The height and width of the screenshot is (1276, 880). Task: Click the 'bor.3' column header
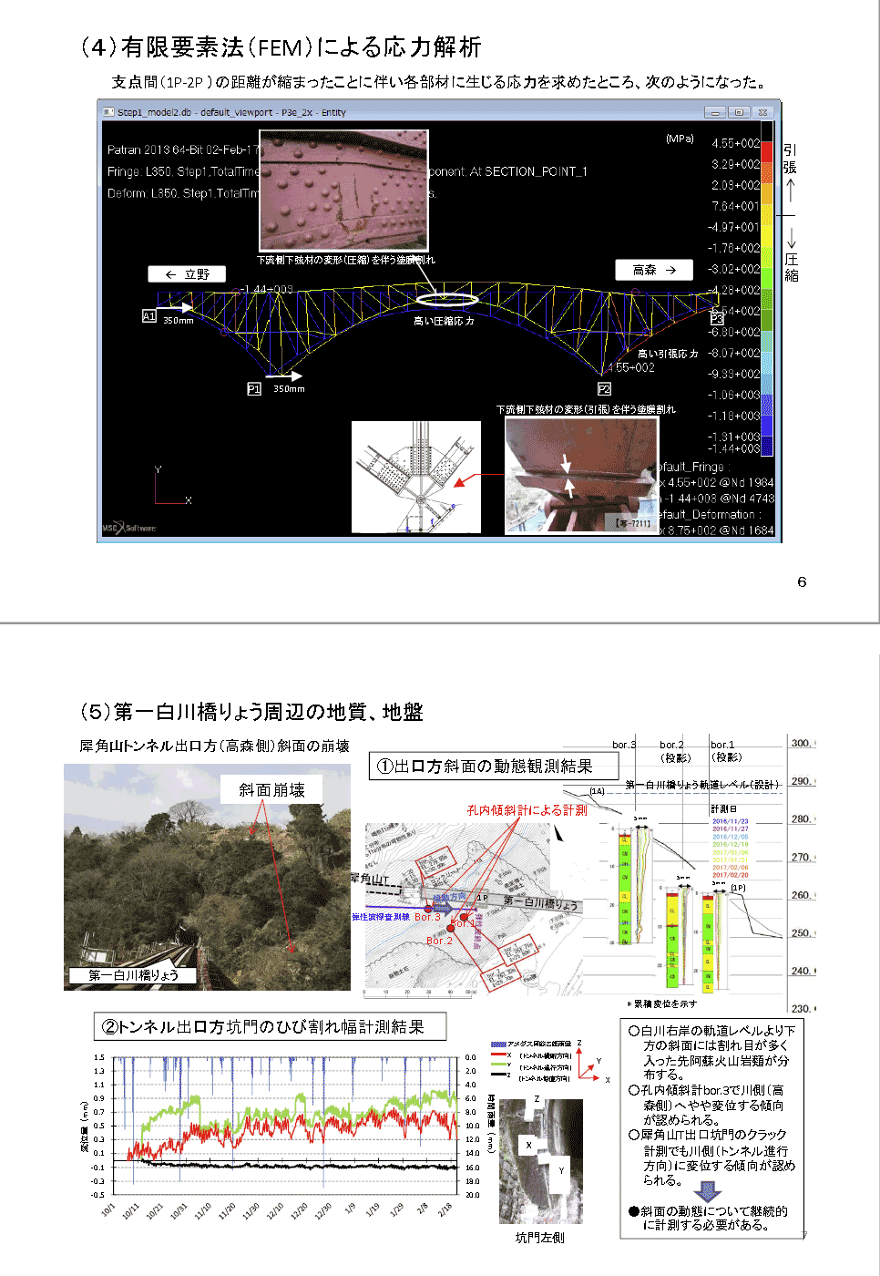tap(624, 745)
